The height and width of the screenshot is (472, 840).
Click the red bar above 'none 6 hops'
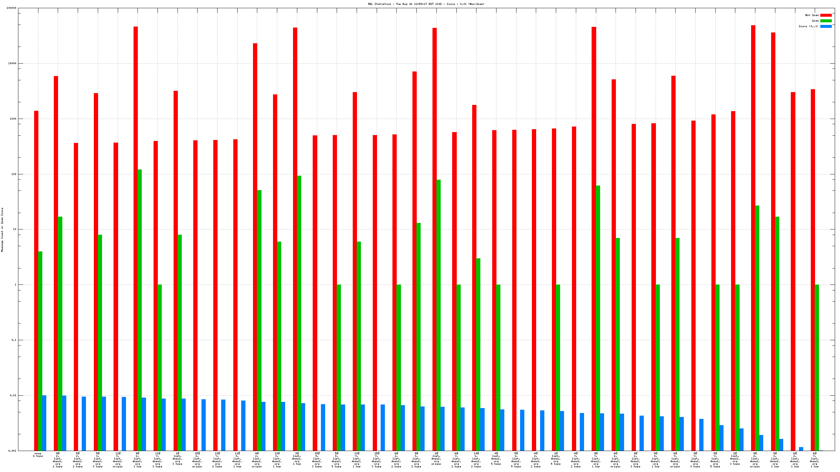[36, 279]
